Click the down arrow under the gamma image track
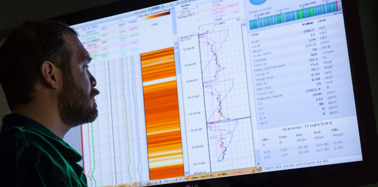 (x=187, y=173)
